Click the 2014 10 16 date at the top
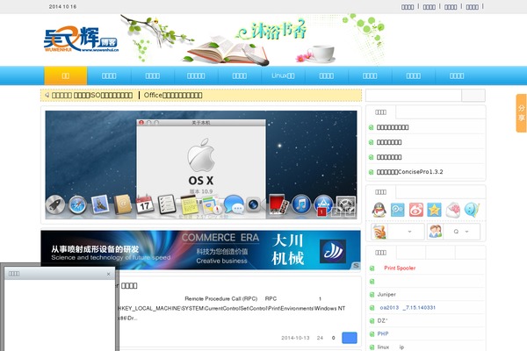This screenshot has width=527, height=351. click(63, 6)
